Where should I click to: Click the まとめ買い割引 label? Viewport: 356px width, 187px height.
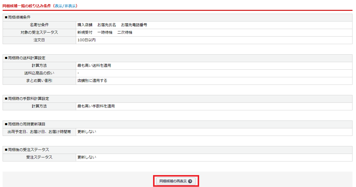[39, 81]
